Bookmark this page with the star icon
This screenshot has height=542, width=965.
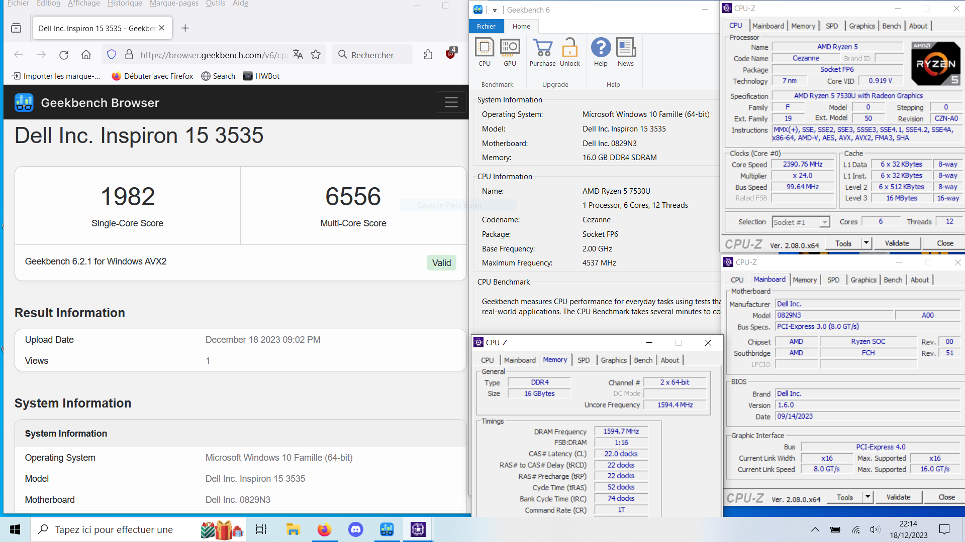point(316,55)
